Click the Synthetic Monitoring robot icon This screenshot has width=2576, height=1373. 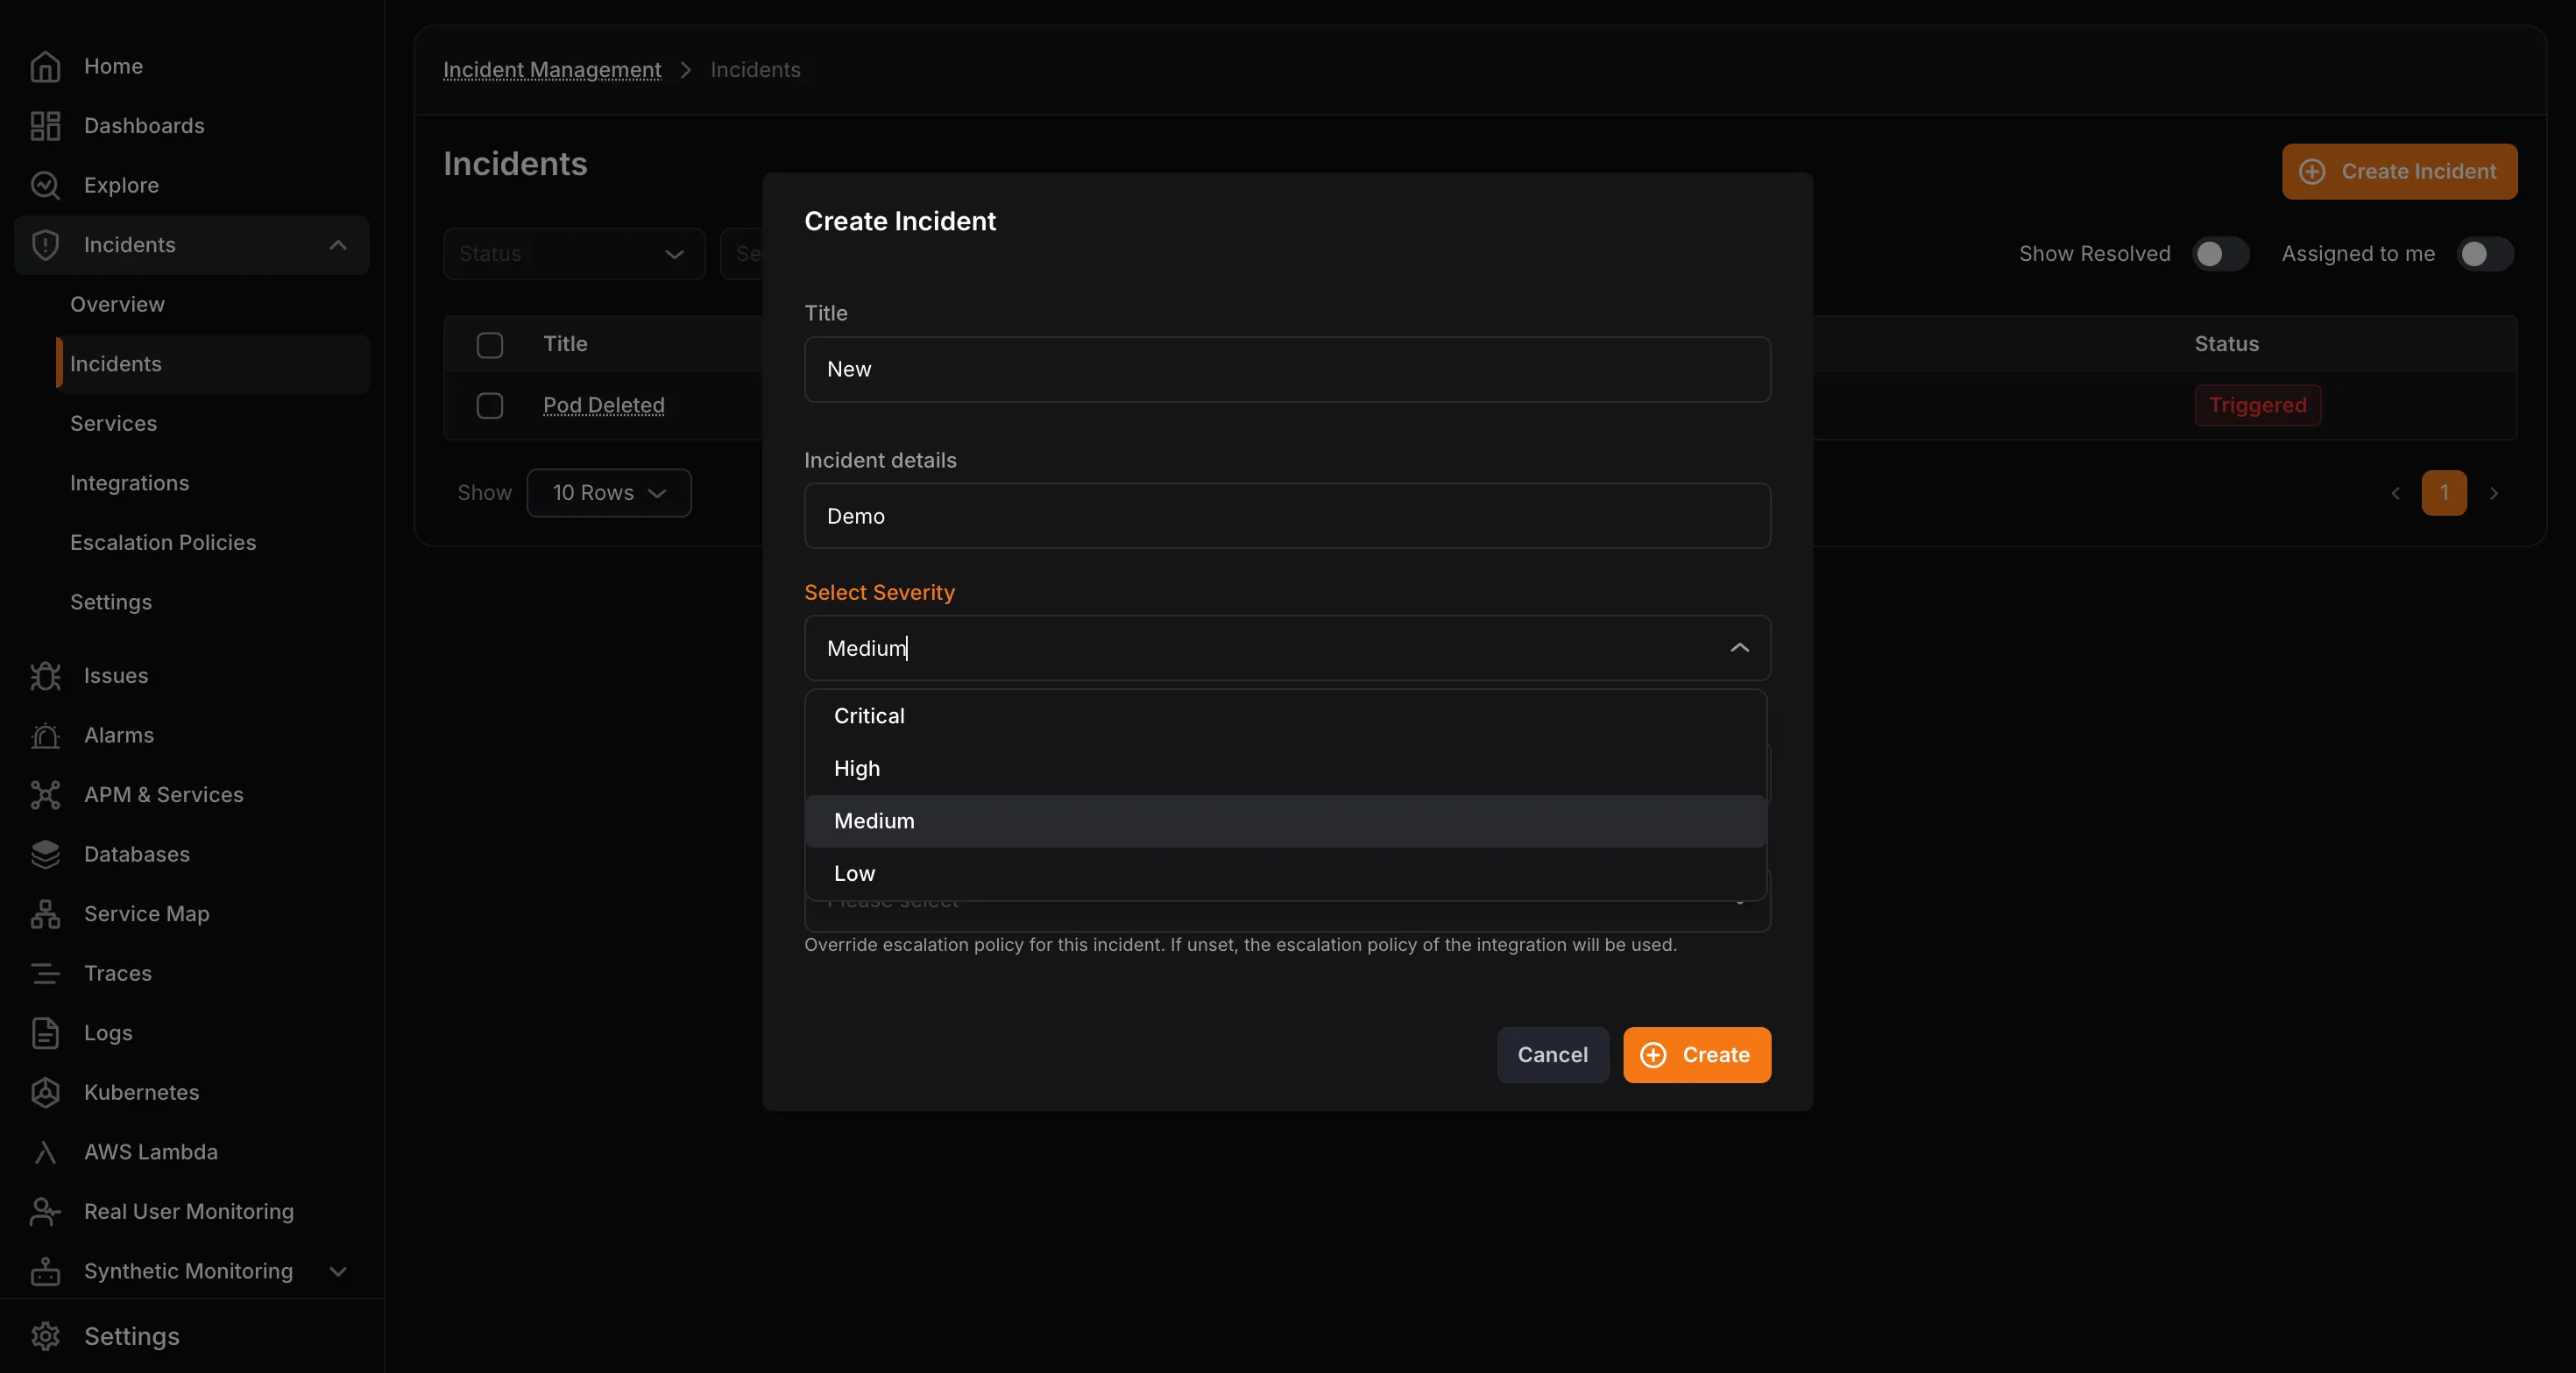click(x=45, y=1271)
